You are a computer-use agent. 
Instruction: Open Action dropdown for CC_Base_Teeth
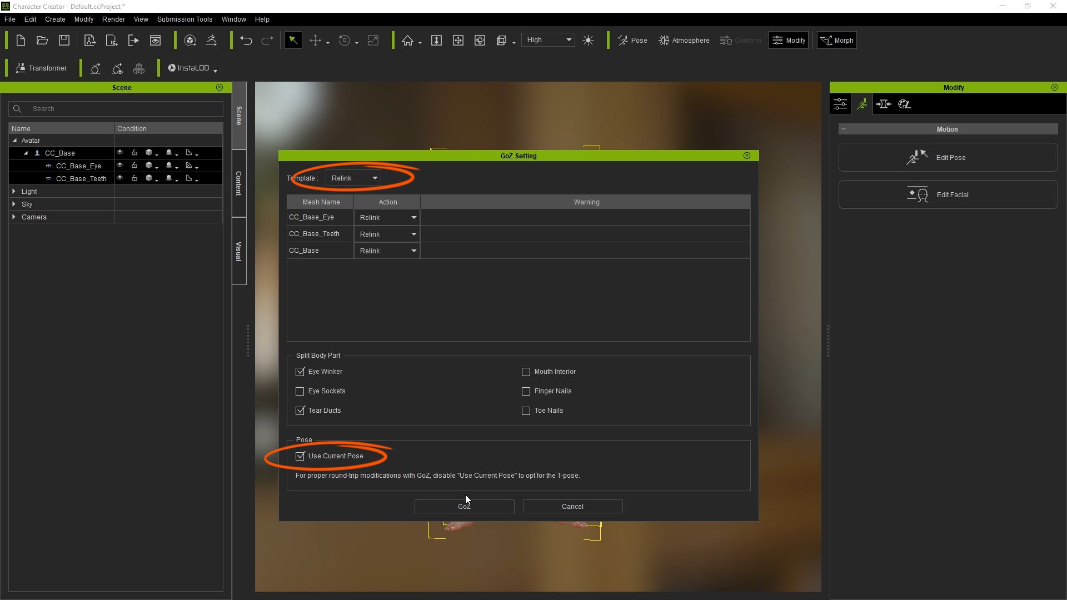coord(387,234)
